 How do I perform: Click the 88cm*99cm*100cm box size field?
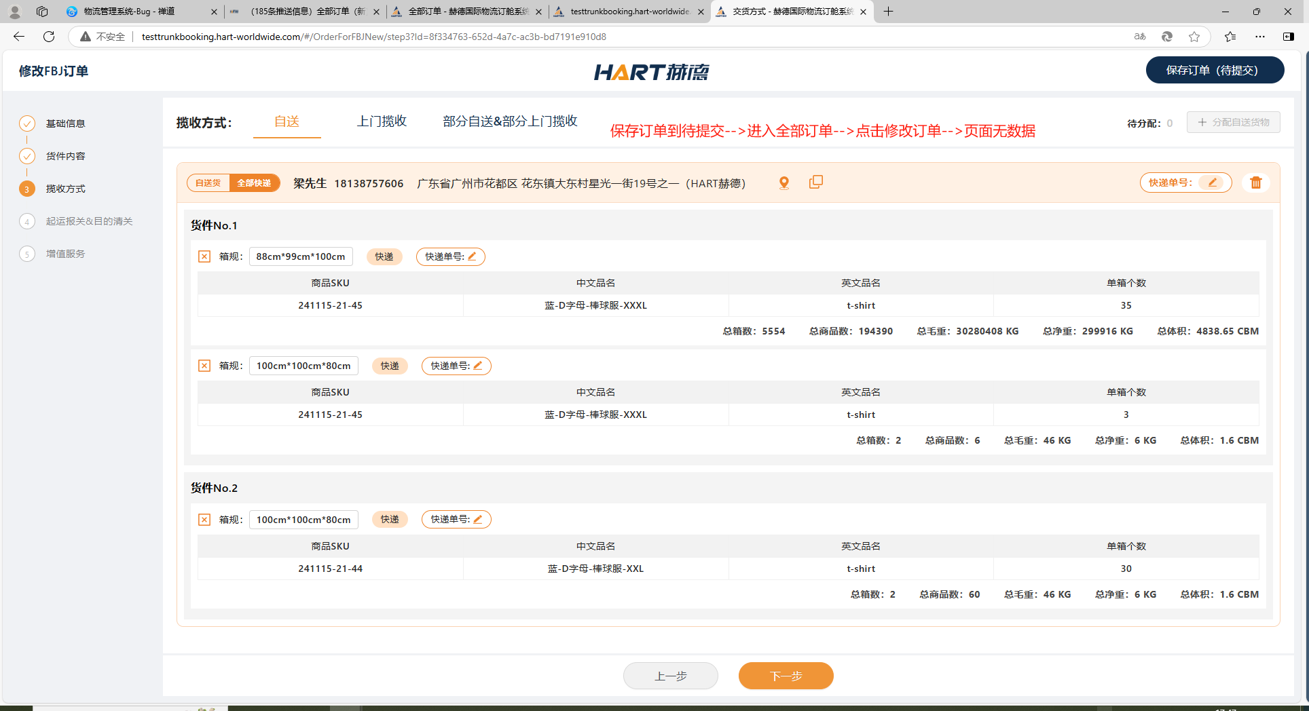click(x=301, y=256)
